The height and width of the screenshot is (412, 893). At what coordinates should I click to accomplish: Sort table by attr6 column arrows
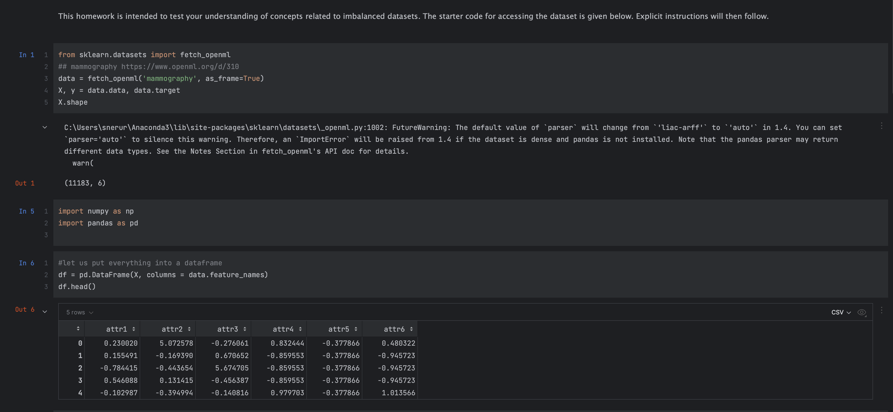(411, 329)
